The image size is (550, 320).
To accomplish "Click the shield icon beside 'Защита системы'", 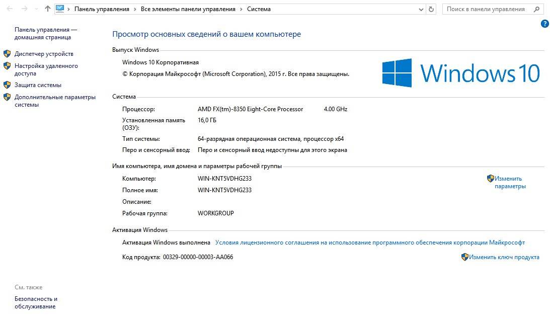I will 7,85.
